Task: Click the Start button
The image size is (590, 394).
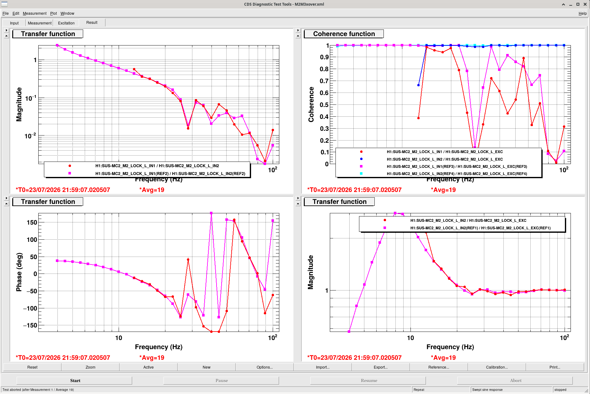Action: [75, 381]
